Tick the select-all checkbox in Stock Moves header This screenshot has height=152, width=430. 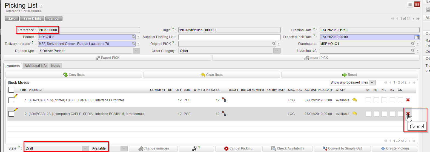click(11, 90)
